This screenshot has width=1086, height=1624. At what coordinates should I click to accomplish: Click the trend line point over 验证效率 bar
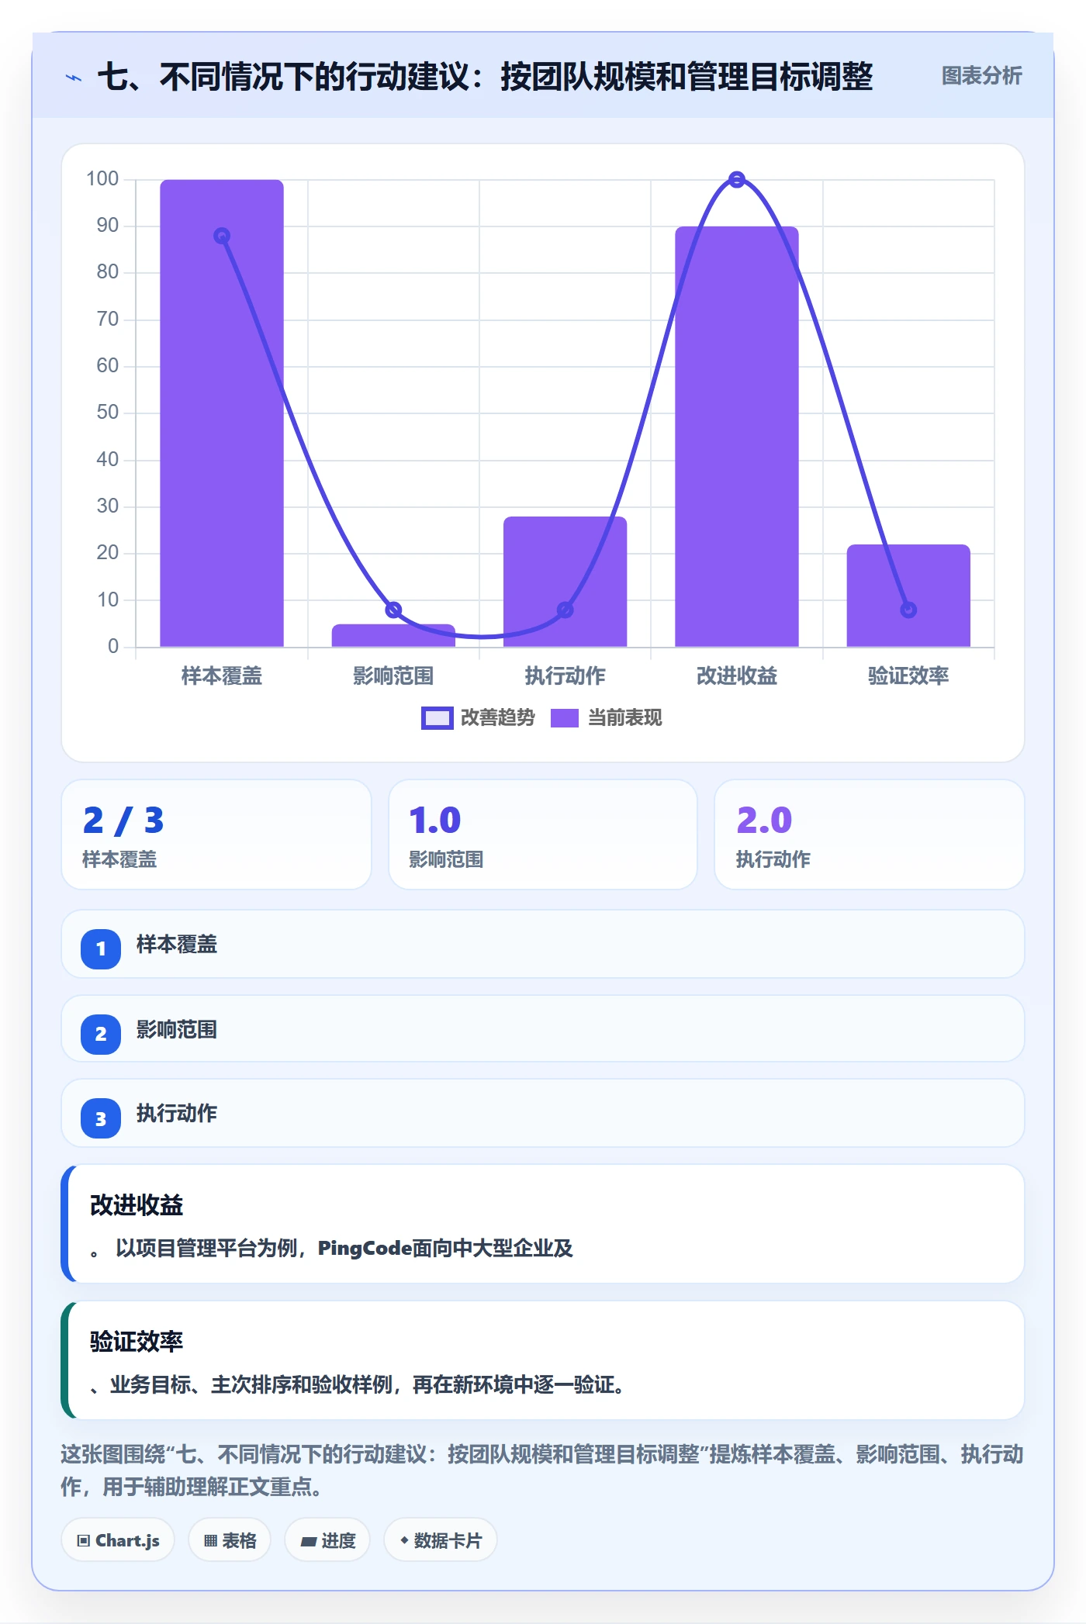click(908, 610)
